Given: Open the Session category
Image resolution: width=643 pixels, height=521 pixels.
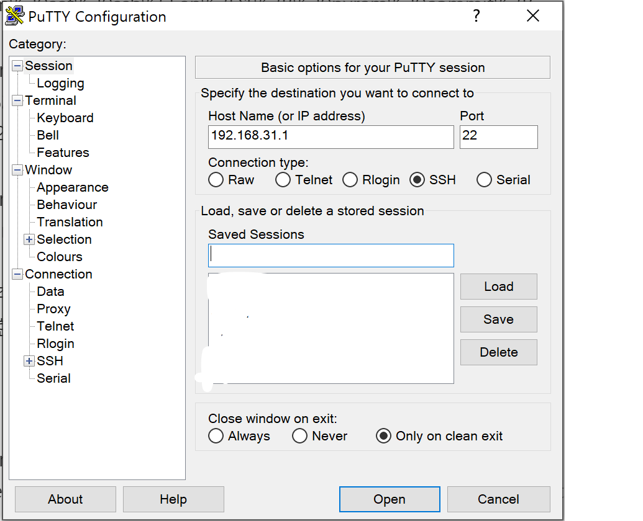Looking at the screenshot, I should 48,66.
